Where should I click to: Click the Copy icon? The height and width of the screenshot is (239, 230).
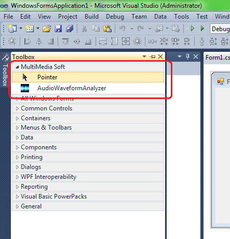[96, 29]
